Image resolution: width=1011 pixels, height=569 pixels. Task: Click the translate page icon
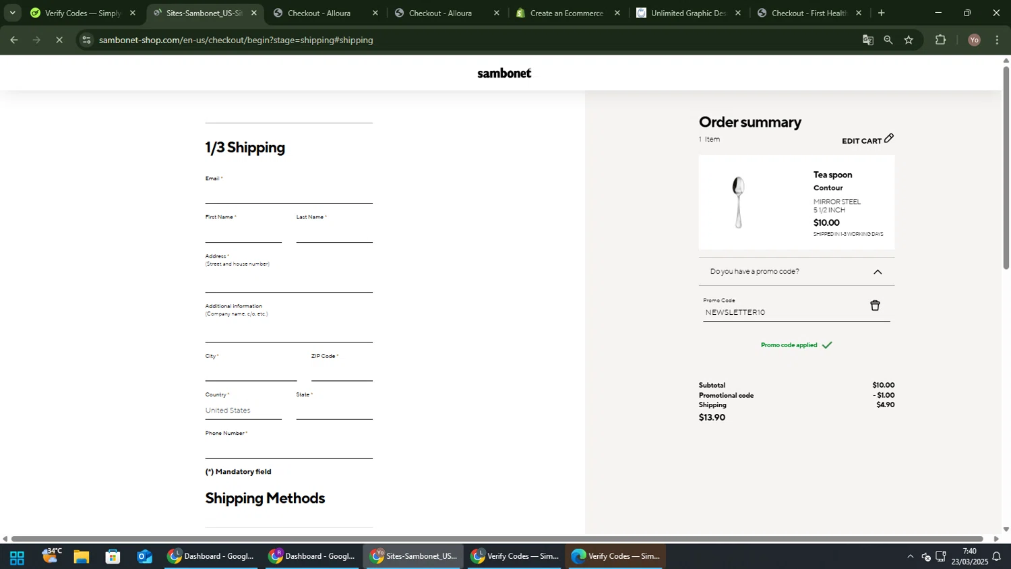pyautogui.click(x=868, y=40)
